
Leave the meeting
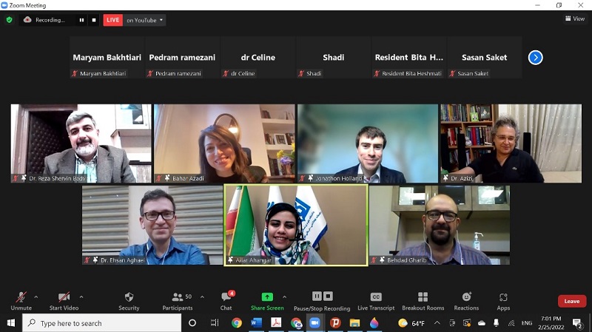(572, 301)
